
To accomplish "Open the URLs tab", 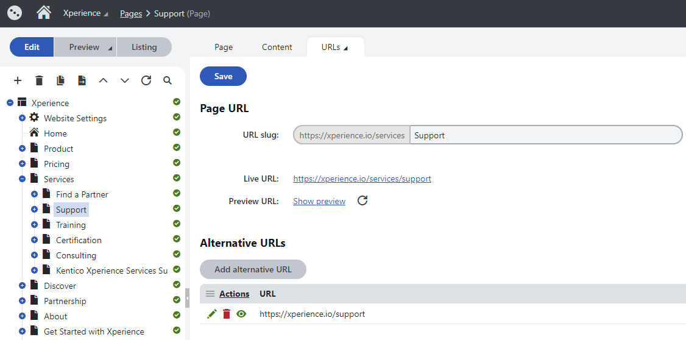I will coord(335,48).
